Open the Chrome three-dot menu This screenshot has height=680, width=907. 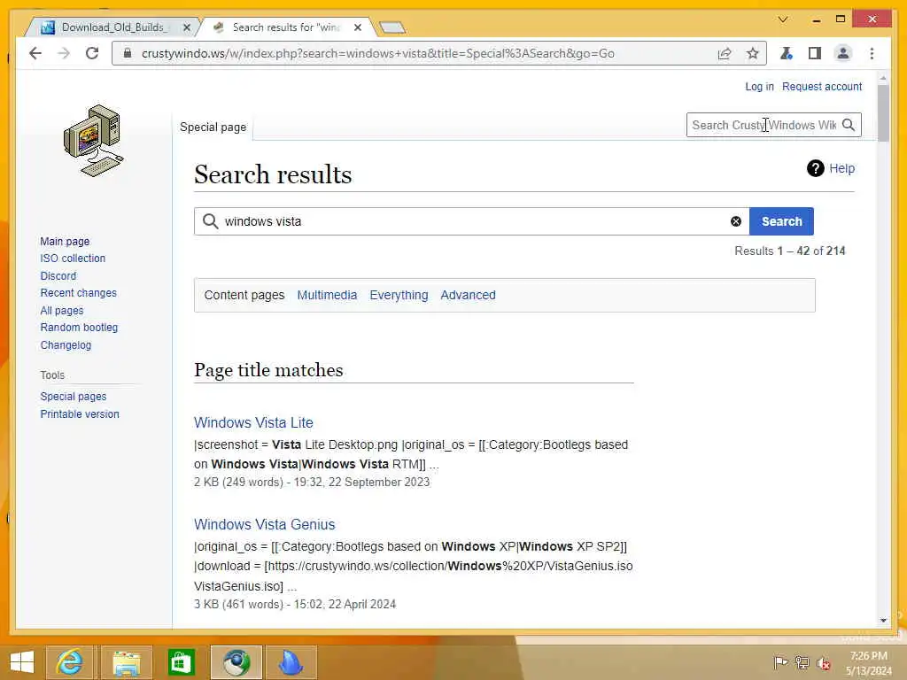872,54
